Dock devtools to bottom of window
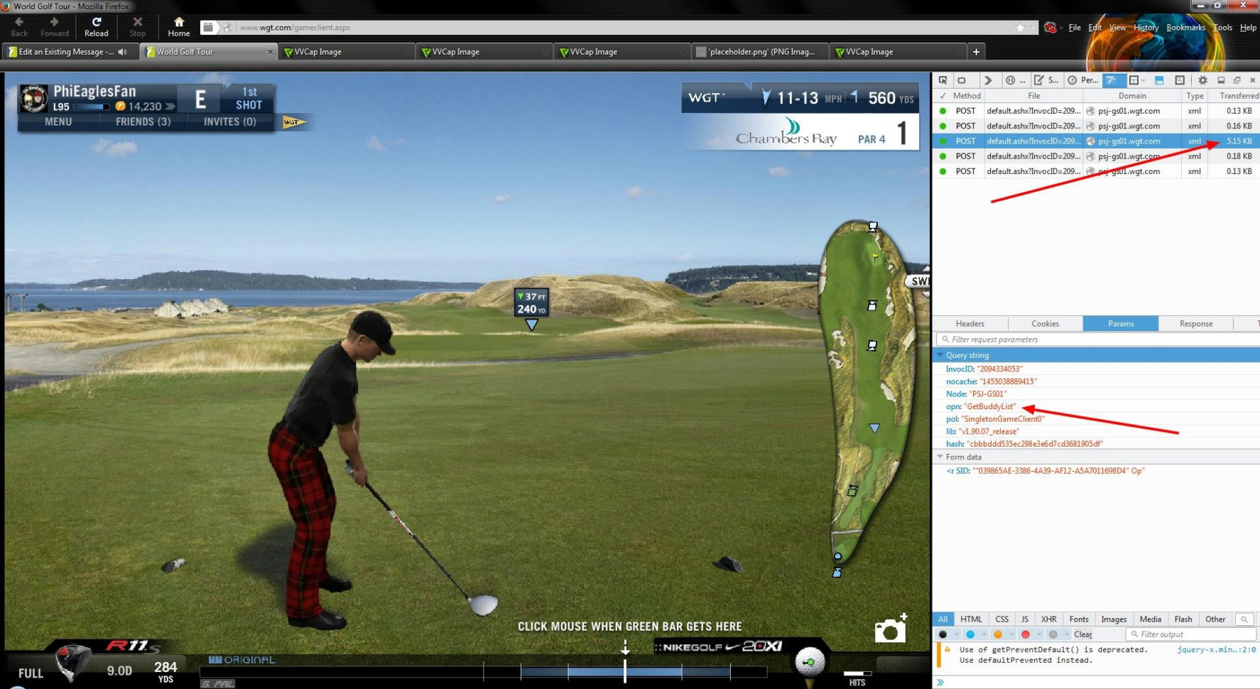Viewport: 1260px width, 689px height. point(1221,80)
